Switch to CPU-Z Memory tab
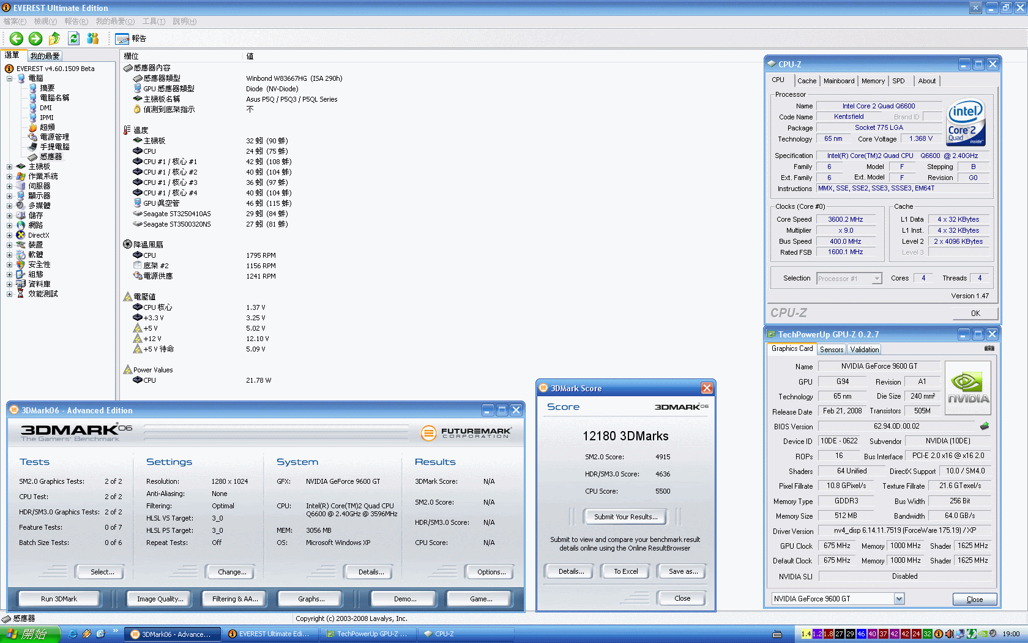Viewport: 1028px width, 643px height. [x=873, y=81]
